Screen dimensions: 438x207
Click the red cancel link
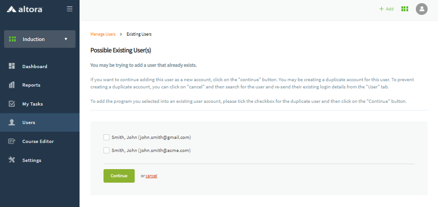pos(151,176)
